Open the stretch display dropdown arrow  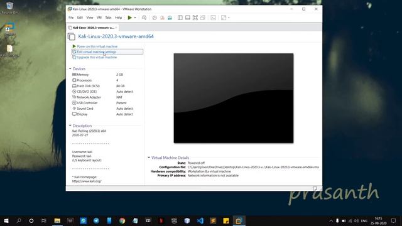click(x=229, y=18)
